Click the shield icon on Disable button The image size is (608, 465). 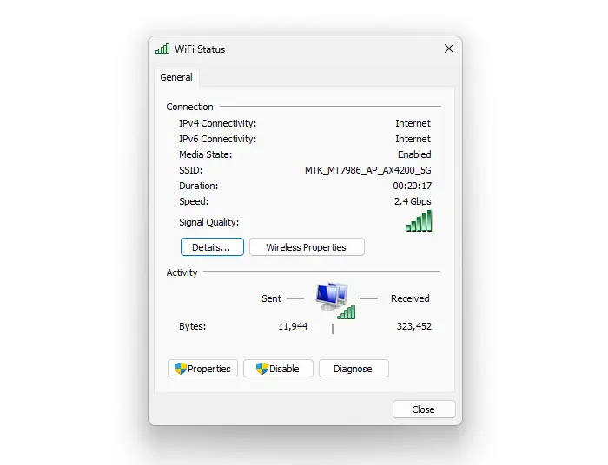(262, 369)
